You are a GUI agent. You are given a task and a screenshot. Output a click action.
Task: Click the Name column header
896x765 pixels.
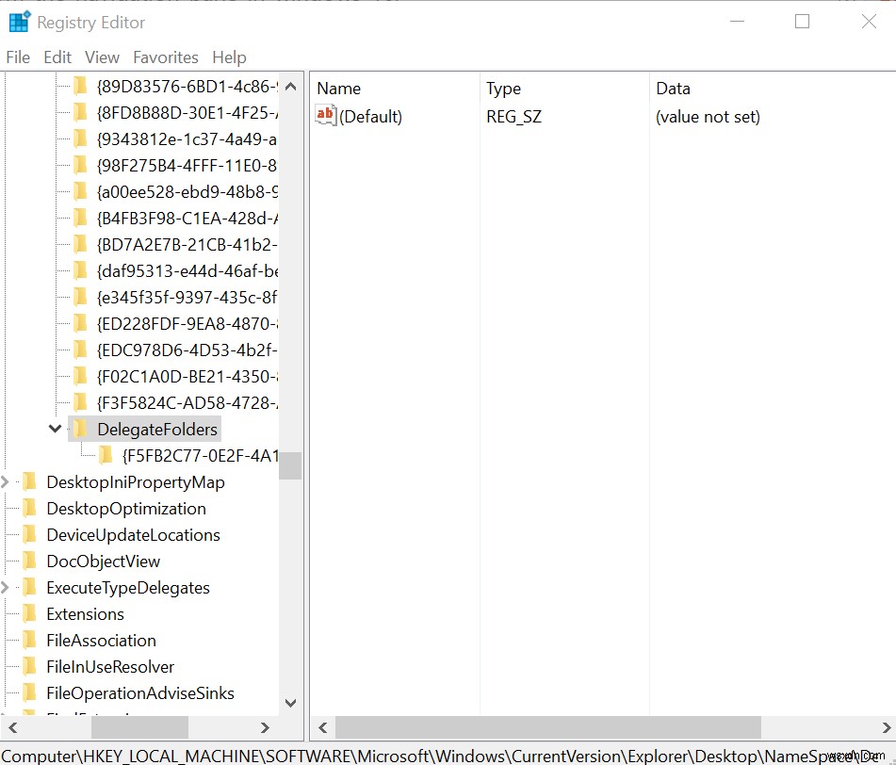338,88
